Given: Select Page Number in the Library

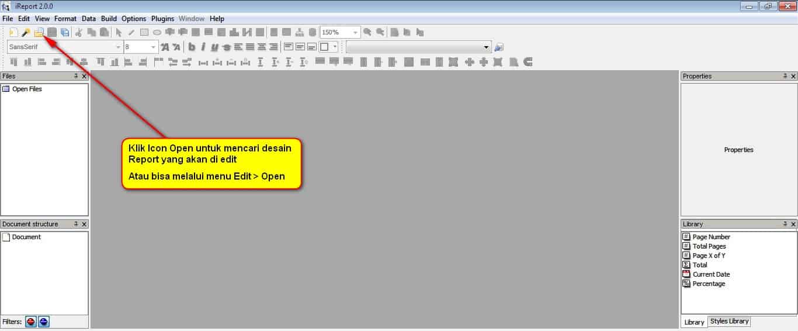Looking at the screenshot, I should (x=711, y=237).
